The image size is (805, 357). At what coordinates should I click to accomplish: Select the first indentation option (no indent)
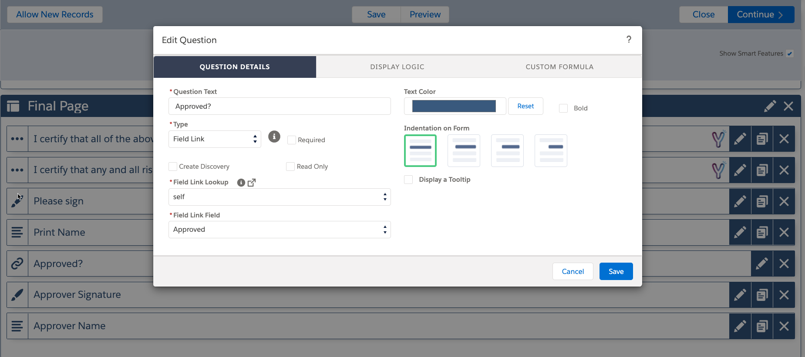420,150
